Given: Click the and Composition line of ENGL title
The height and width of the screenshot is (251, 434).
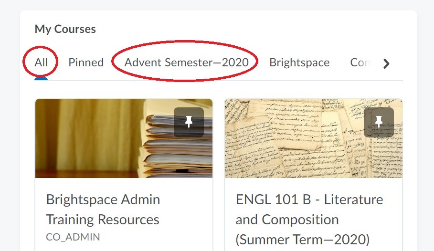Looking at the screenshot, I should click(x=287, y=220).
